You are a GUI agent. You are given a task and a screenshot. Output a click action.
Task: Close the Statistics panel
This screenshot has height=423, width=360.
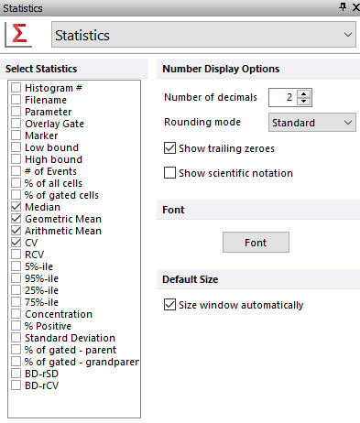tap(355, 7)
